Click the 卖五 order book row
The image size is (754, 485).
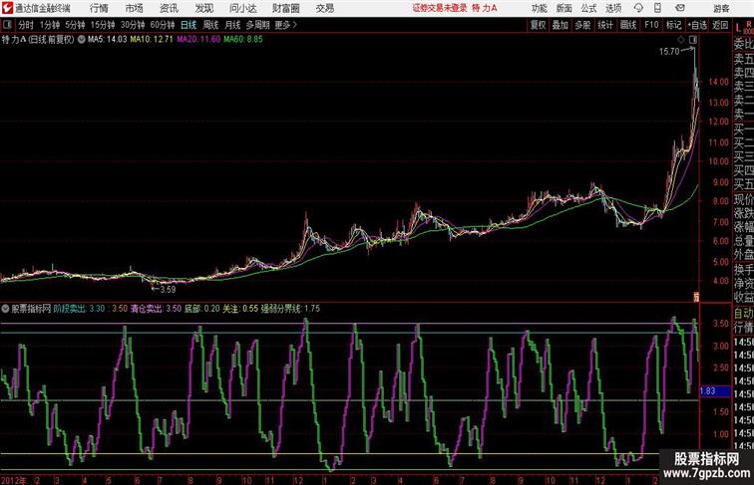pyautogui.click(x=744, y=59)
